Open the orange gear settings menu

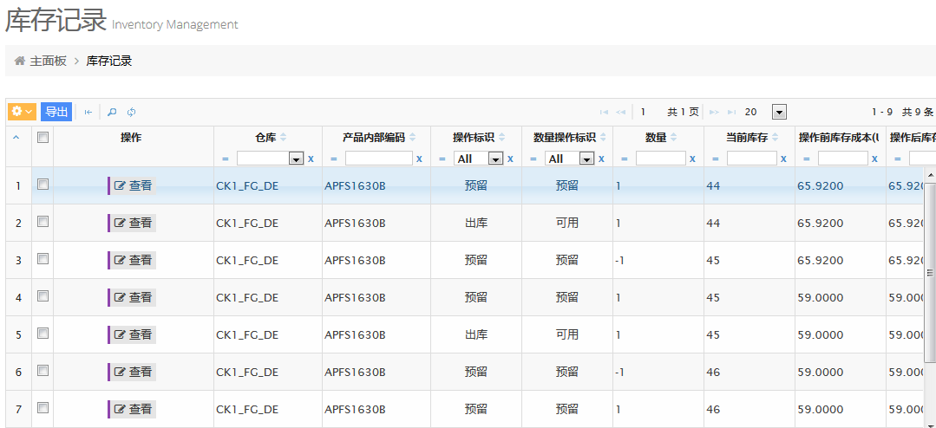click(22, 112)
